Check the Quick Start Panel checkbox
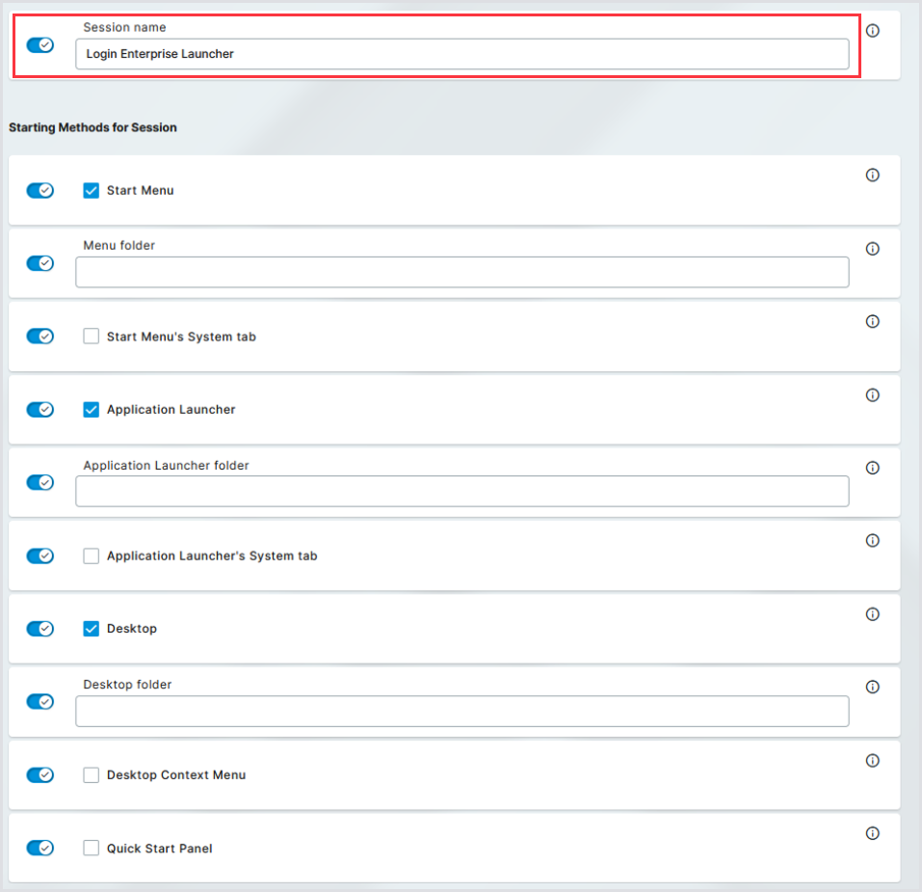The width and height of the screenshot is (922, 892). pos(92,849)
